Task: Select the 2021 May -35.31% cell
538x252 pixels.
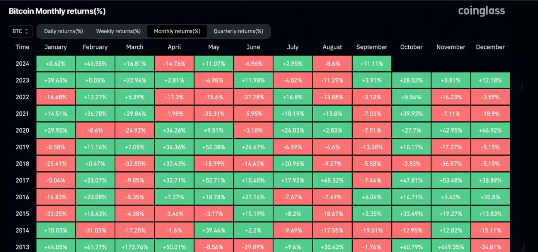Action: point(214,114)
